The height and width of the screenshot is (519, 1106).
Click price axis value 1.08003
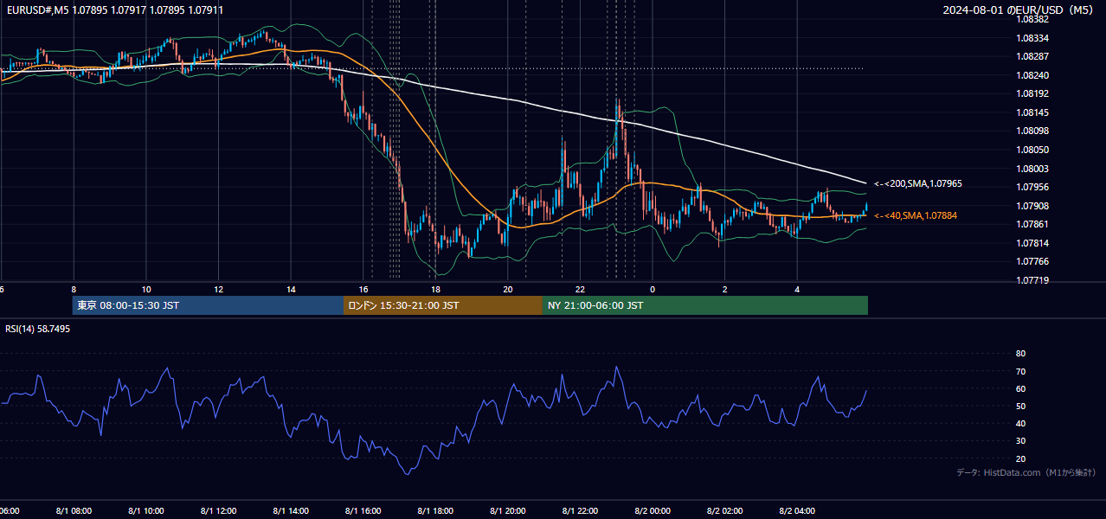(x=1032, y=169)
